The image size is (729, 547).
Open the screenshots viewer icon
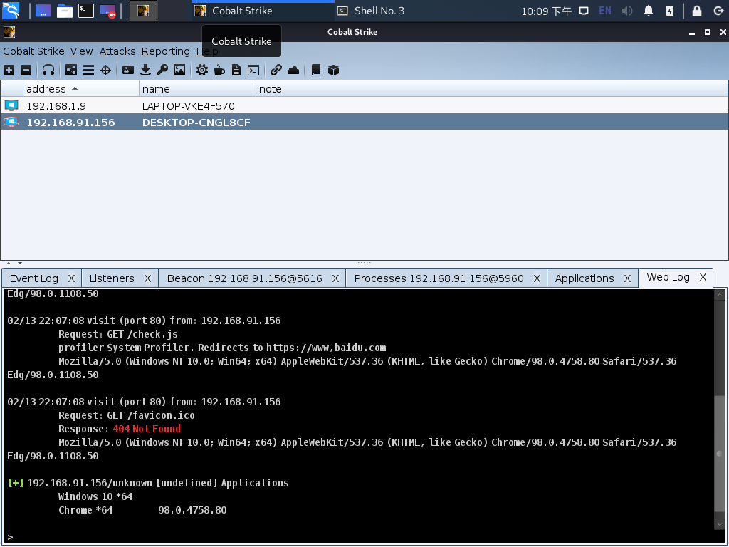(180, 70)
